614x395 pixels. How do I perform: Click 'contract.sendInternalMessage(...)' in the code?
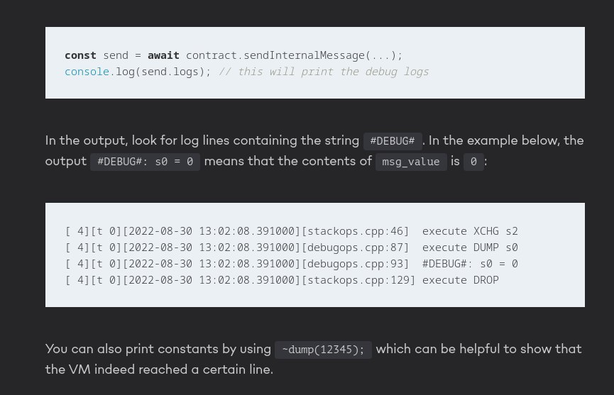[291, 55]
